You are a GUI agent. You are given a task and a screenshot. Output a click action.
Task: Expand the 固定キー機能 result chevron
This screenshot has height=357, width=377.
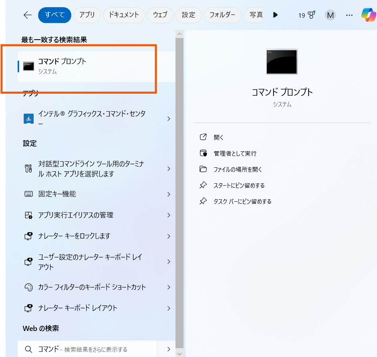(169, 194)
